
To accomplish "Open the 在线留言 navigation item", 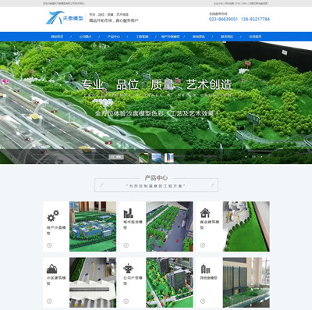I will pyautogui.click(x=255, y=37).
